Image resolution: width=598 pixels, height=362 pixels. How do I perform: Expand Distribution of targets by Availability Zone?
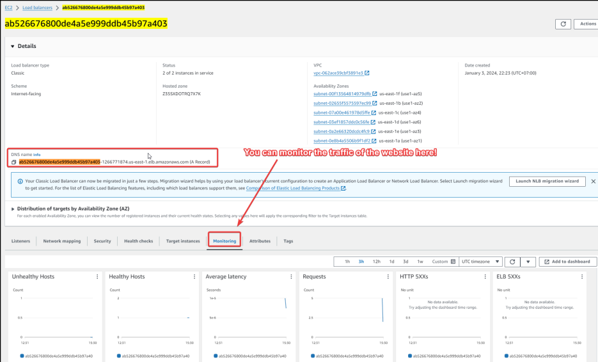(13, 209)
